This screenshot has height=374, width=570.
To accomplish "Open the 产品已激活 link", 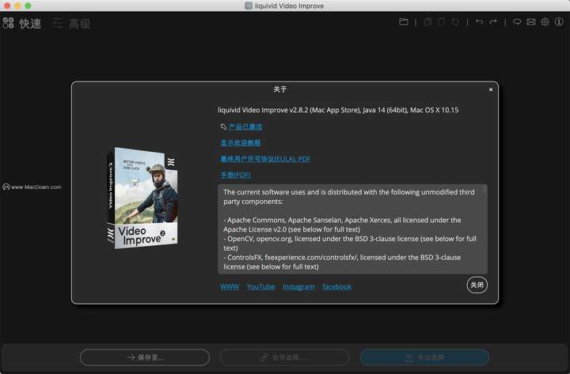I will 245,127.
